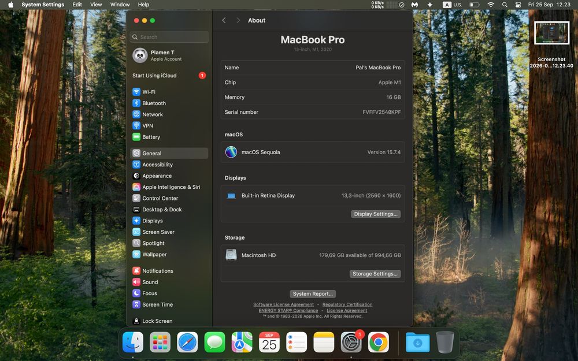The width and height of the screenshot is (578, 361).
Task: Open Wi-Fi settings in sidebar
Action: (169, 92)
